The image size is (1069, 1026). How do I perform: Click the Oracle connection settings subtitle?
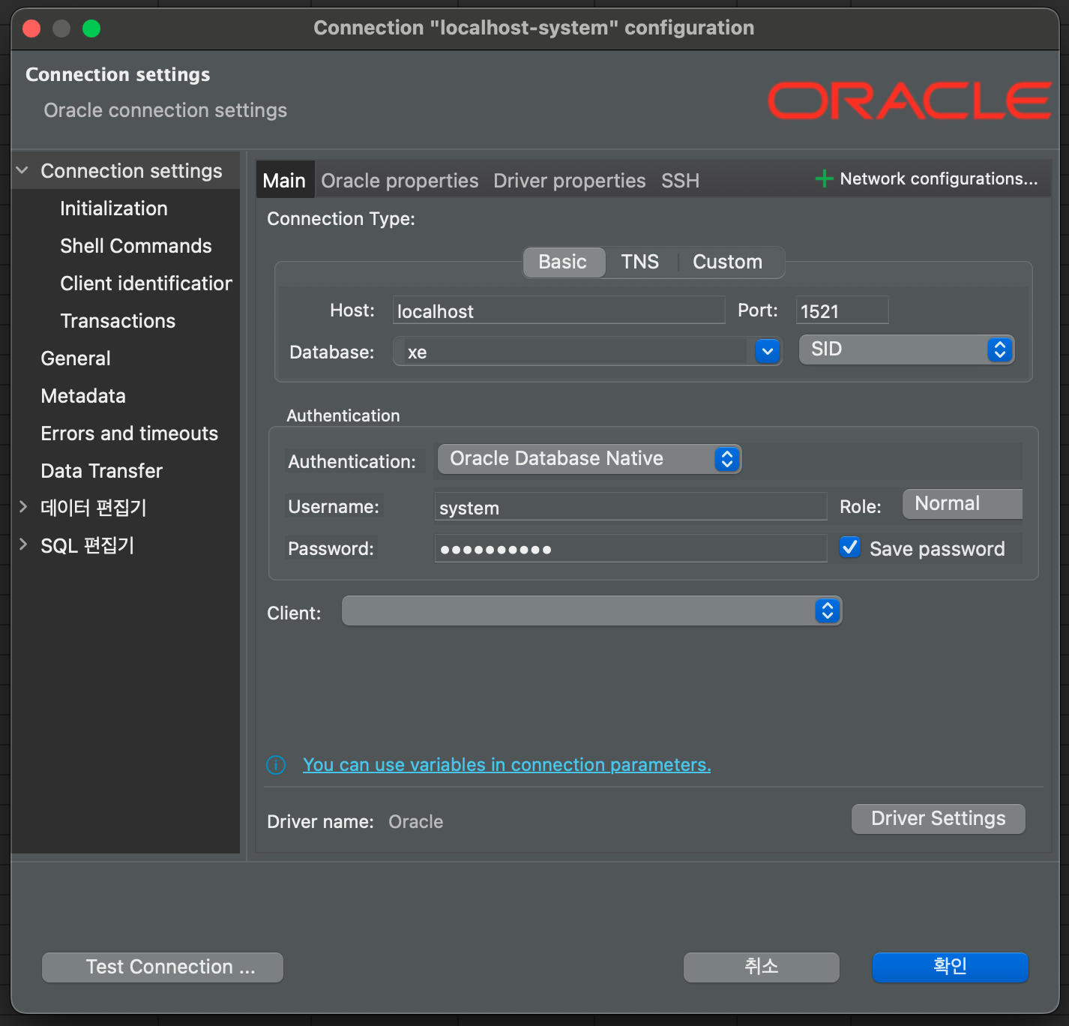point(166,110)
